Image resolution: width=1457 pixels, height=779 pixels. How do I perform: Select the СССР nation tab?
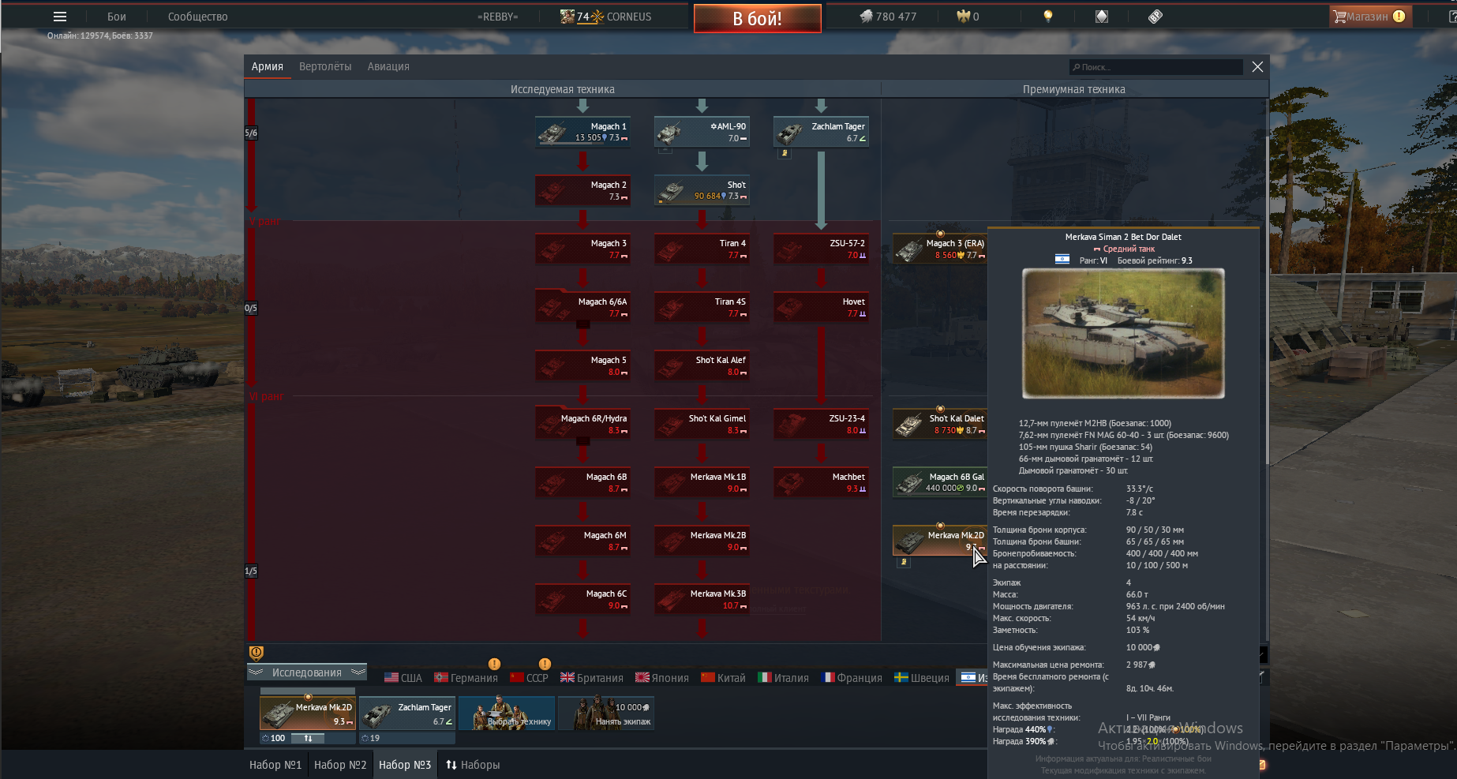point(529,678)
